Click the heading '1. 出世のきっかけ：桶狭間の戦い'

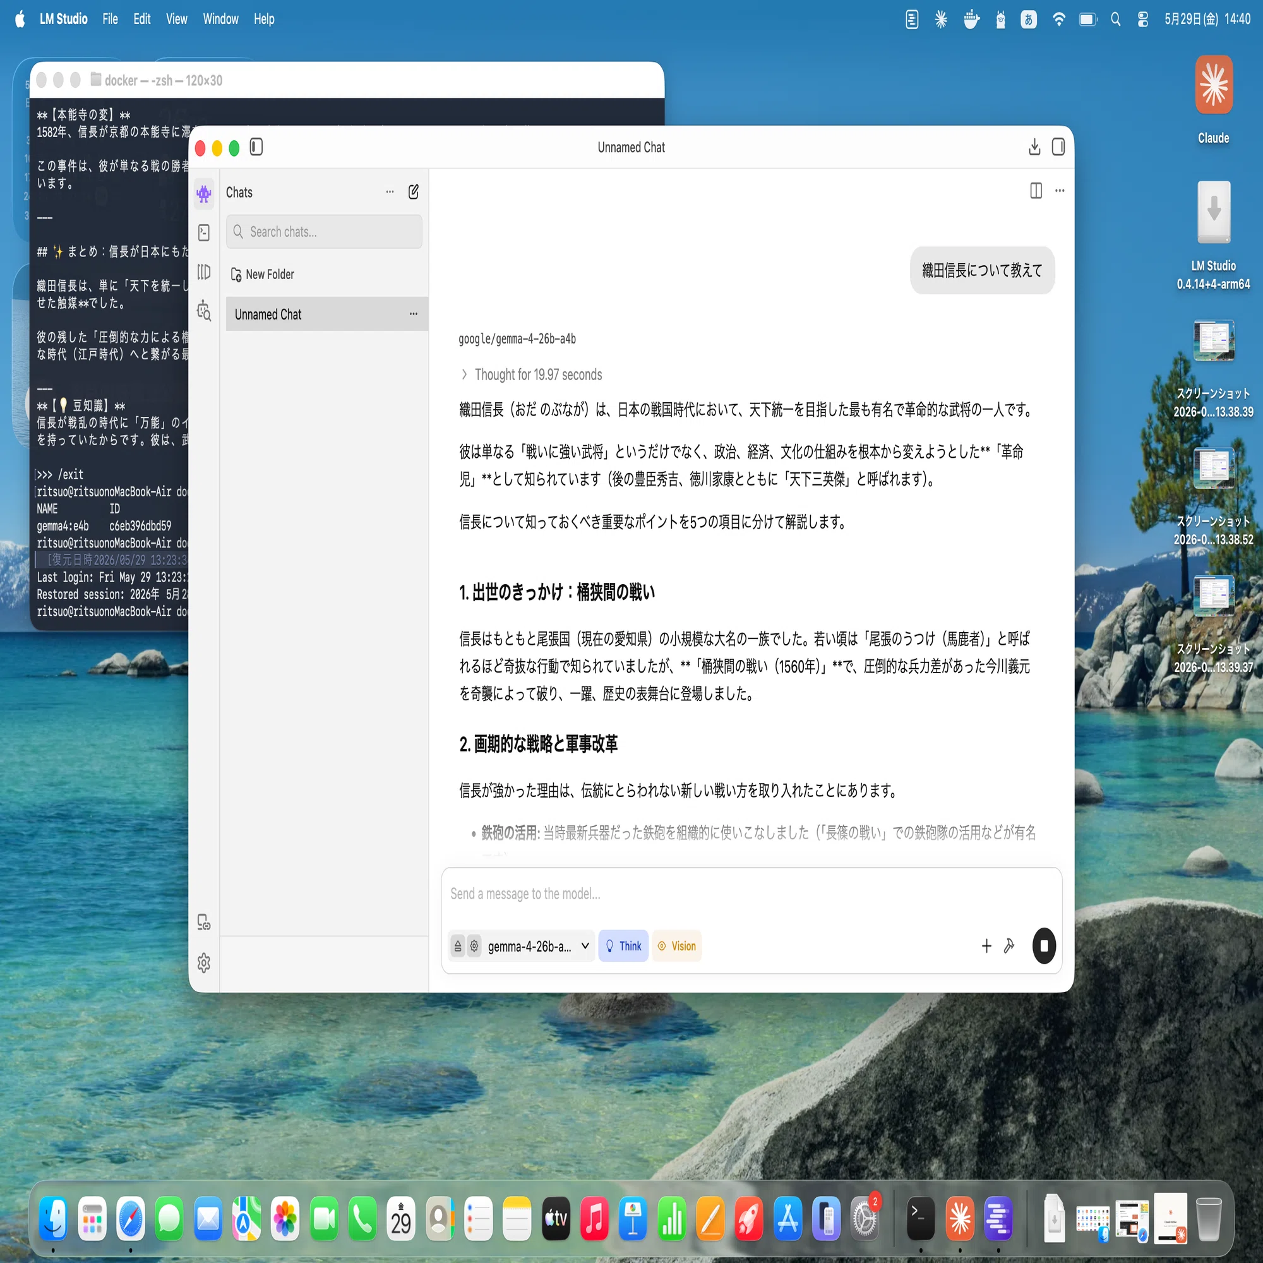point(557,592)
